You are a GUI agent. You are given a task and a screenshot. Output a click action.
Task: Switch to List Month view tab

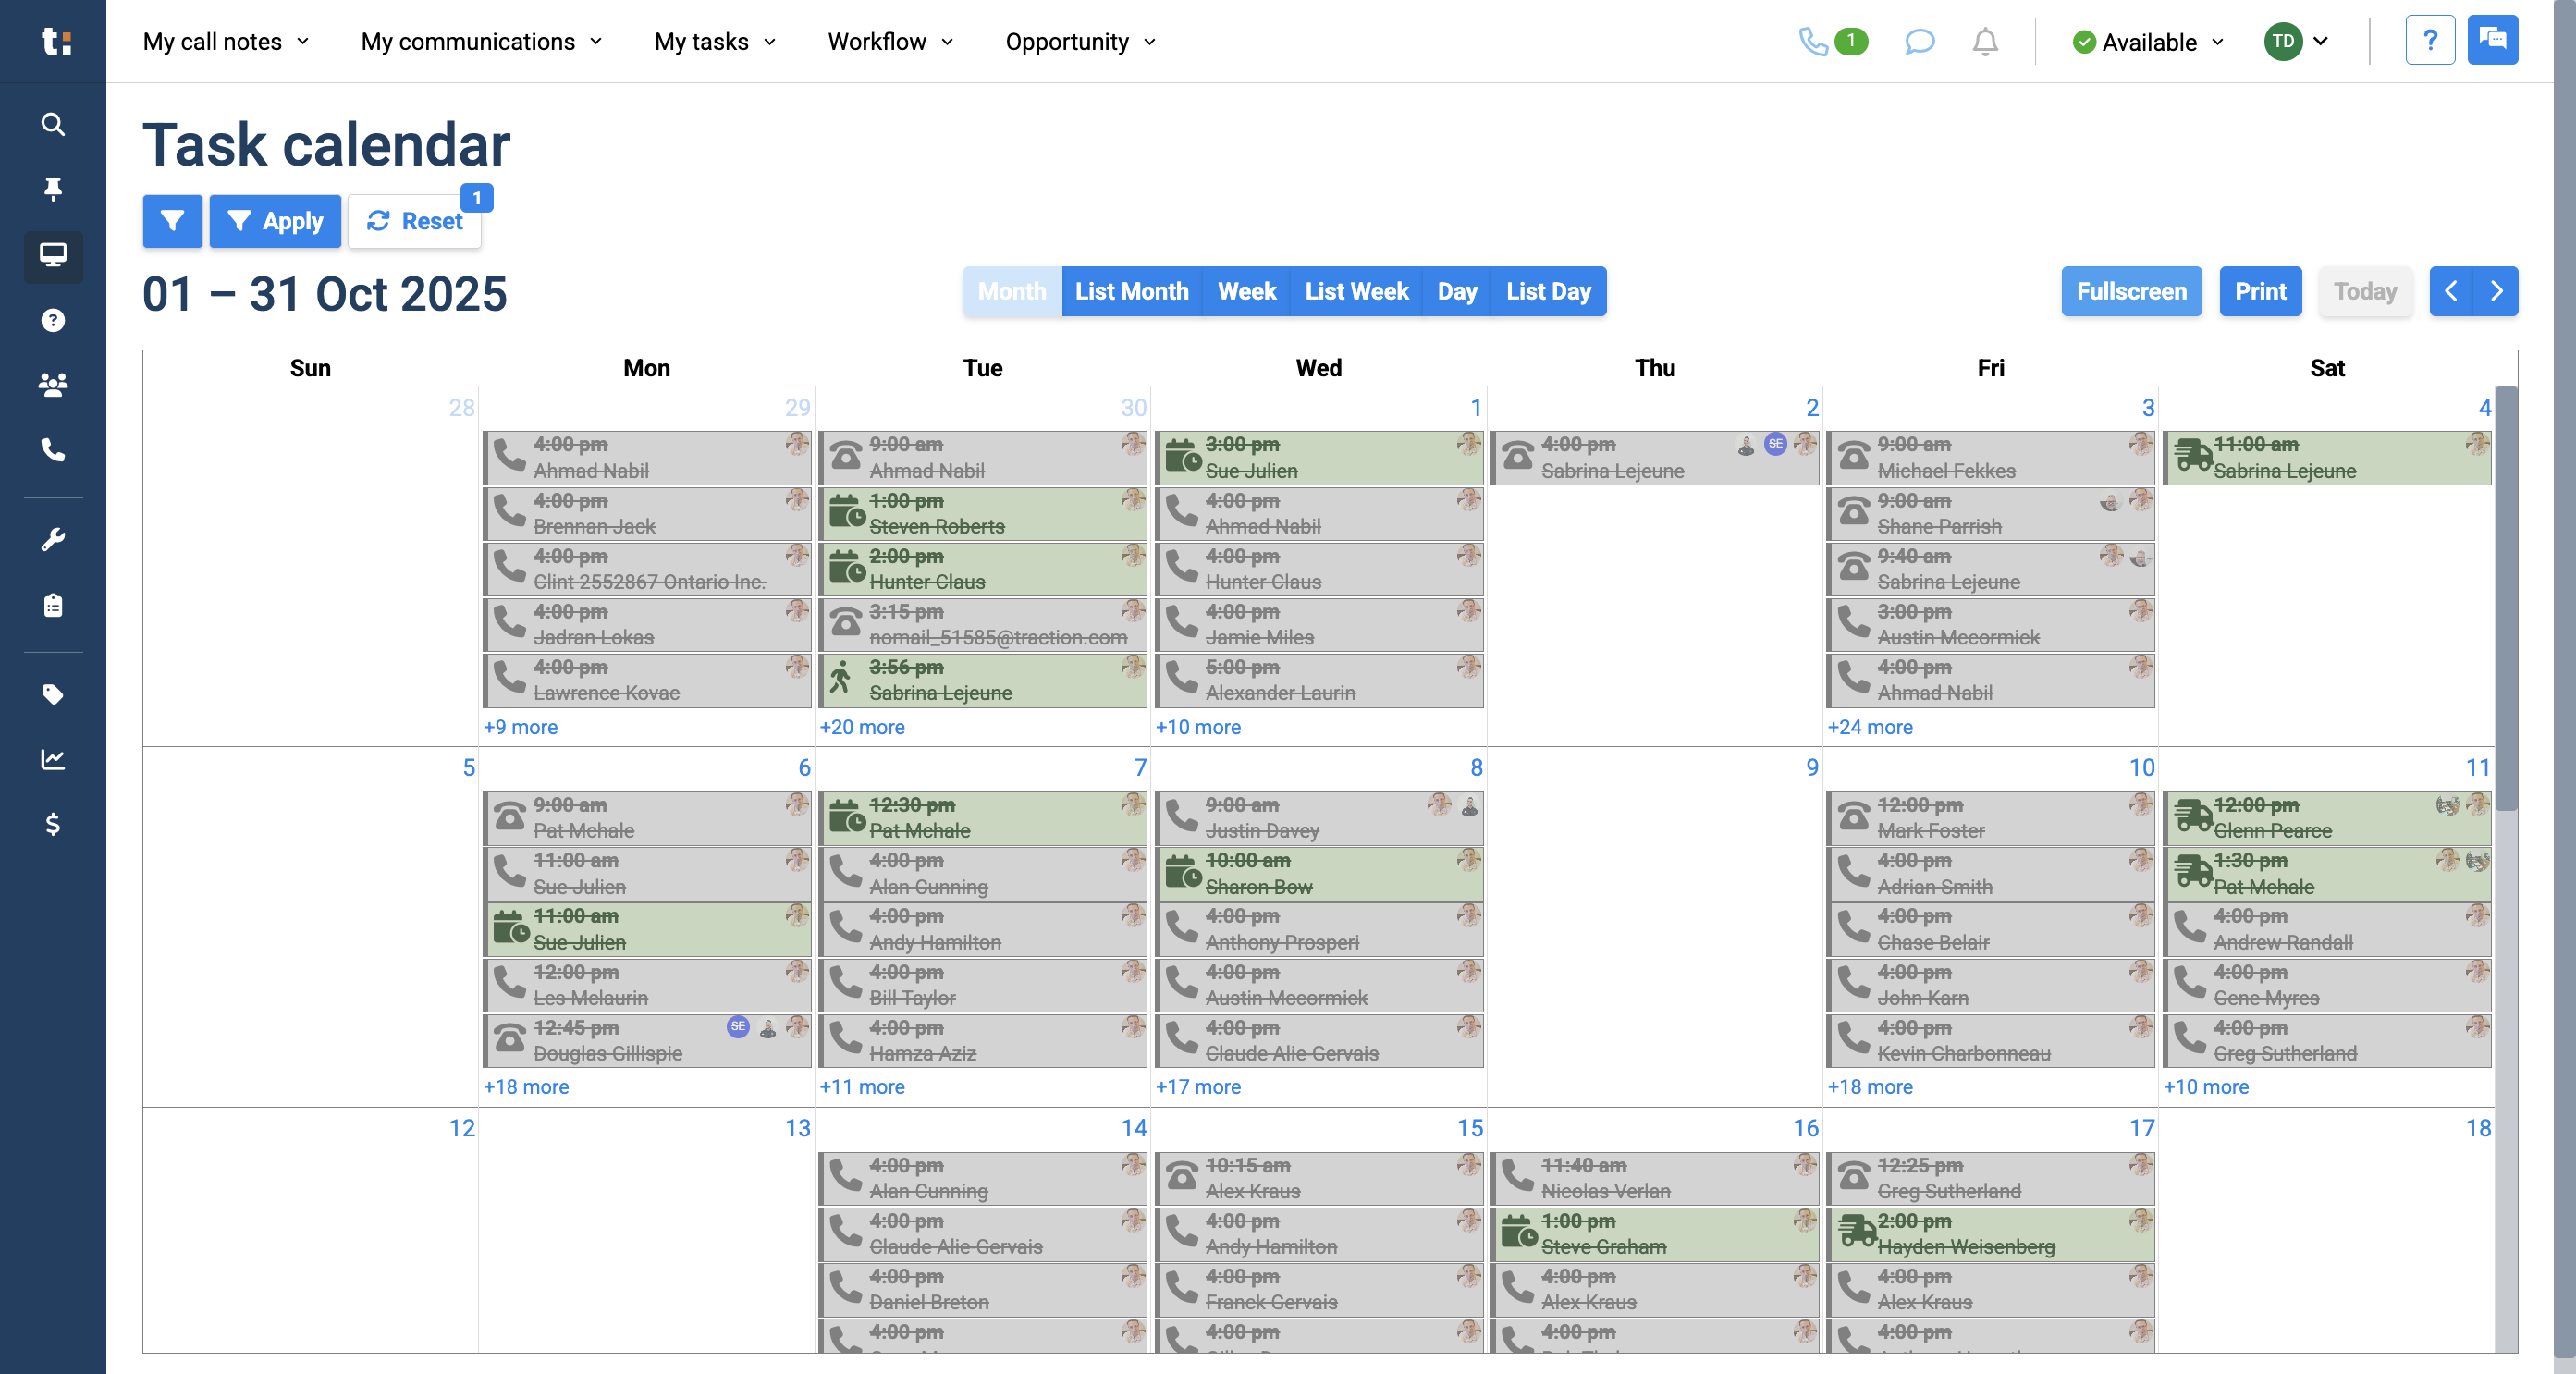click(1131, 291)
